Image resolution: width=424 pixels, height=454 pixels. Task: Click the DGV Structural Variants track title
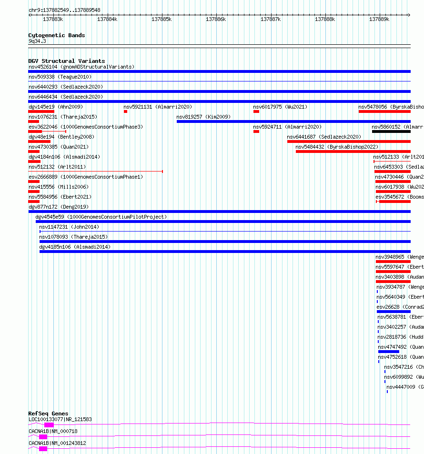pos(67,61)
